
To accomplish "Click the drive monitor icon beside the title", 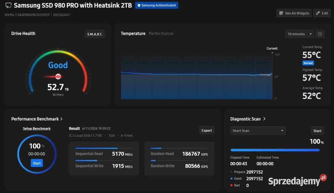I will [x=8, y=5].
